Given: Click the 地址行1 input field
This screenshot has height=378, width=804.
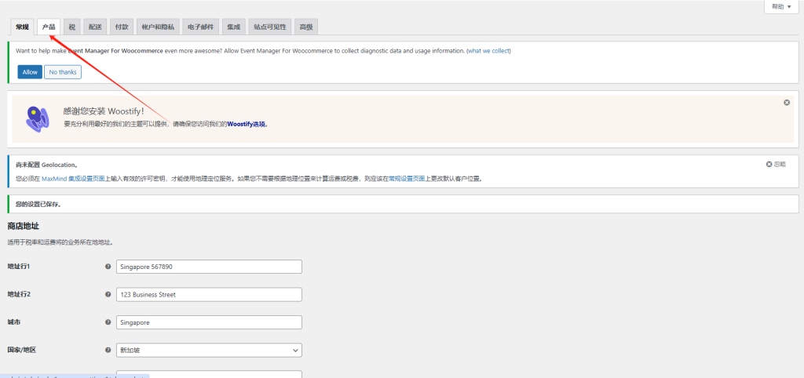Looking at the screenshot, I should [x=209, y=267].
